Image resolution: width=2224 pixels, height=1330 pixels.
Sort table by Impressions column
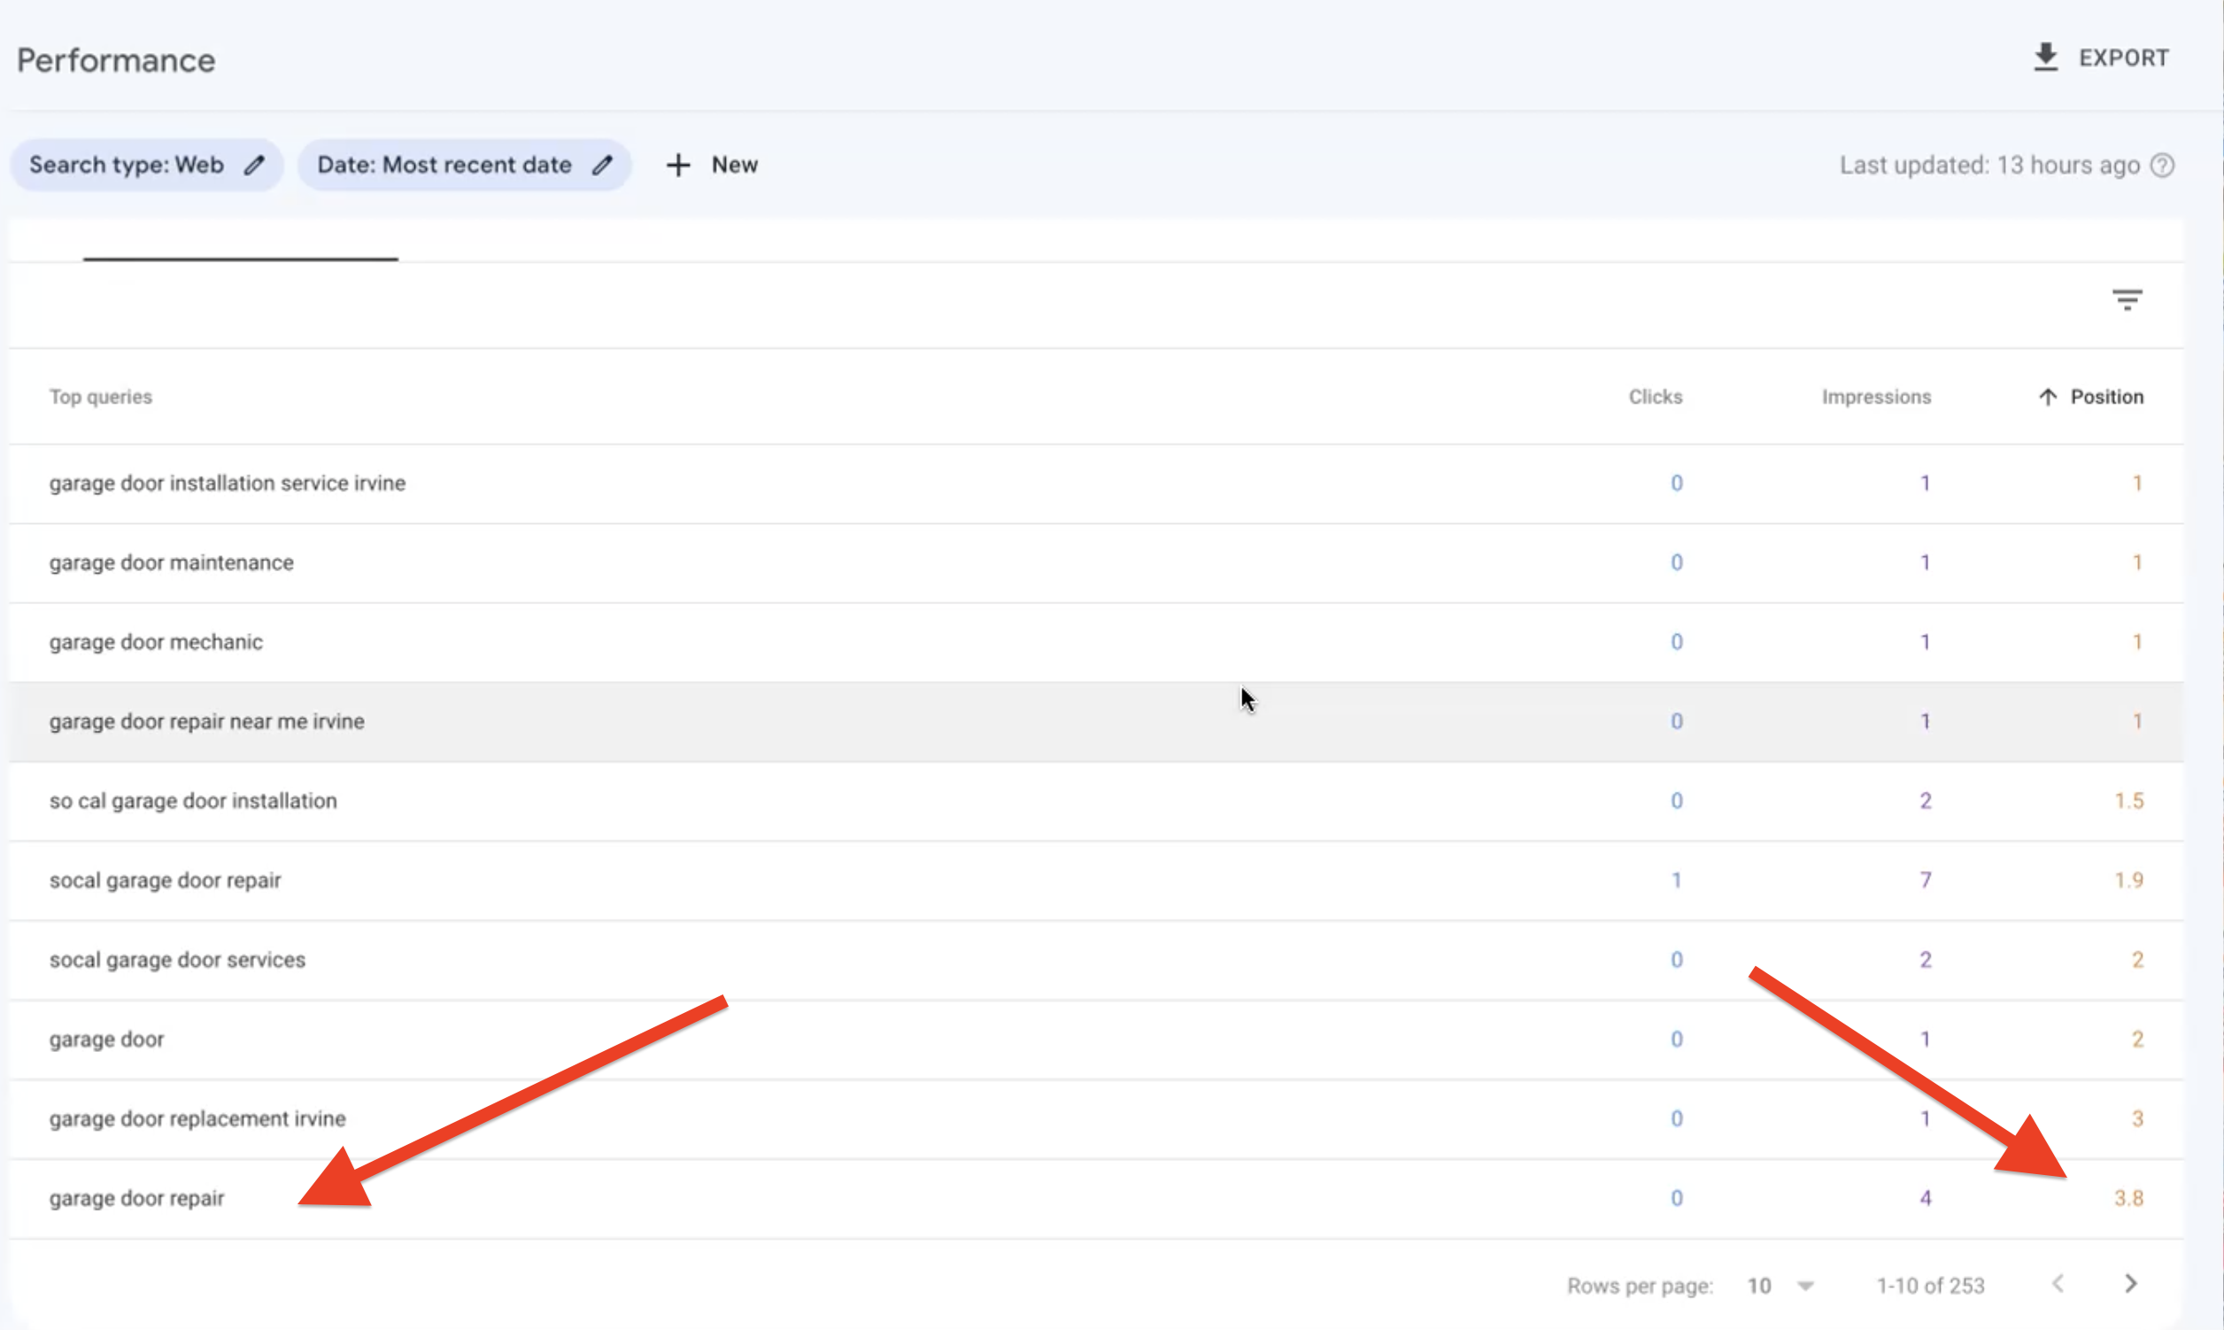pos(1875,397)
